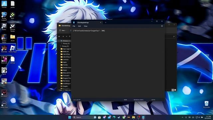Open the Windows Start menu
Screen dimensions: 213x120
pyautogui.click(x=70, y=117)
